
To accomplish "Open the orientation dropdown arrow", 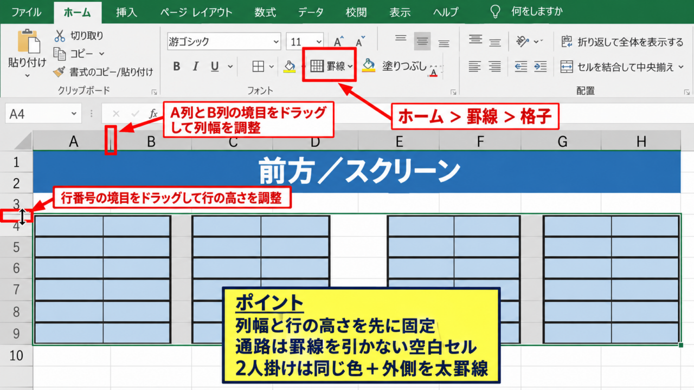I will click(537, 42).
